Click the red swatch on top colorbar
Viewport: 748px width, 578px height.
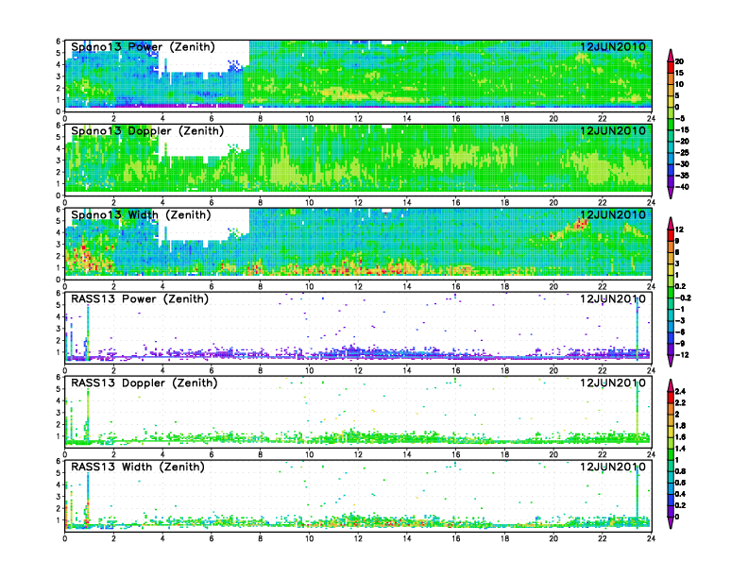point(671,67)
